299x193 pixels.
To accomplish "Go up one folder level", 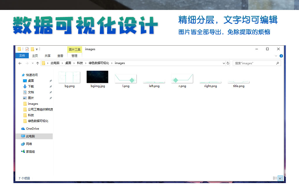I will coord(37,63).
